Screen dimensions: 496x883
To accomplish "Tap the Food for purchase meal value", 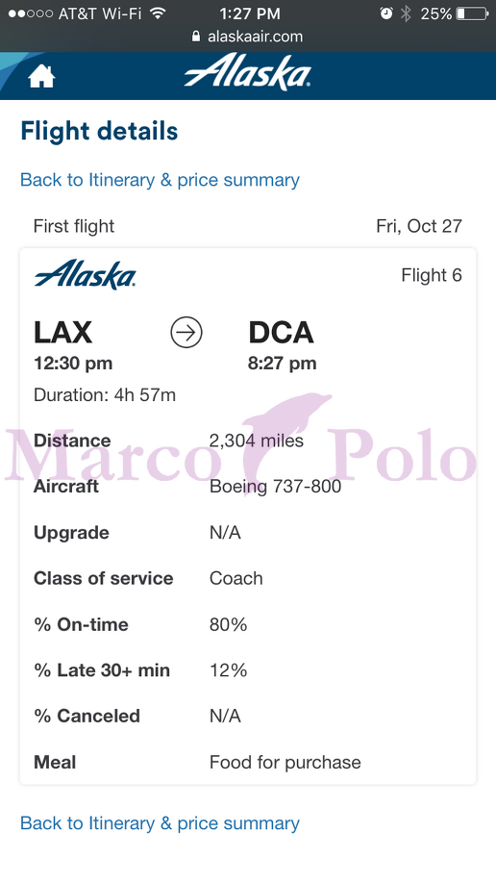I will point(285,762).
